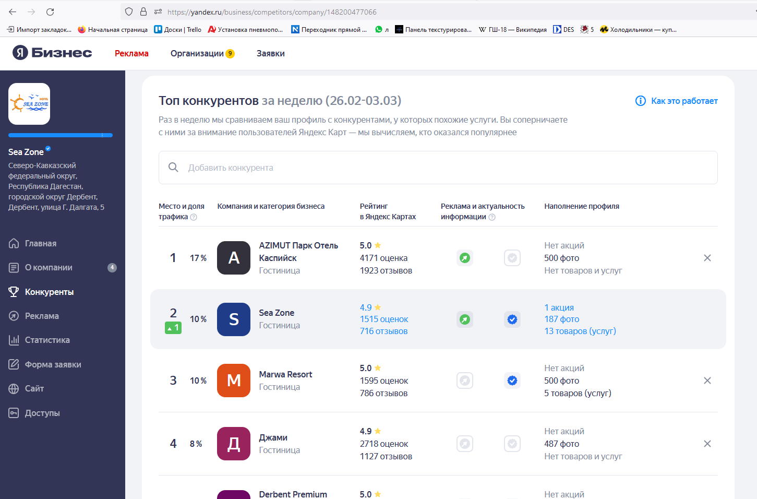Image resolution: width=757 pixels, height=499 pixels.
Task: Click the help icon next to Место и доля трафика
Action: tap(194, 217)
